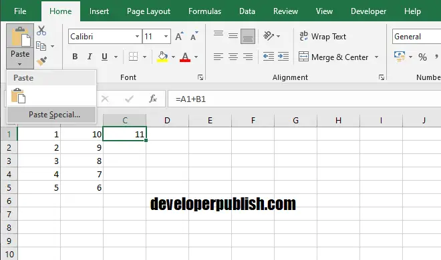Increase font size with larger A
This screenshot has width=441, height=260.
click(x=179, y=37)
